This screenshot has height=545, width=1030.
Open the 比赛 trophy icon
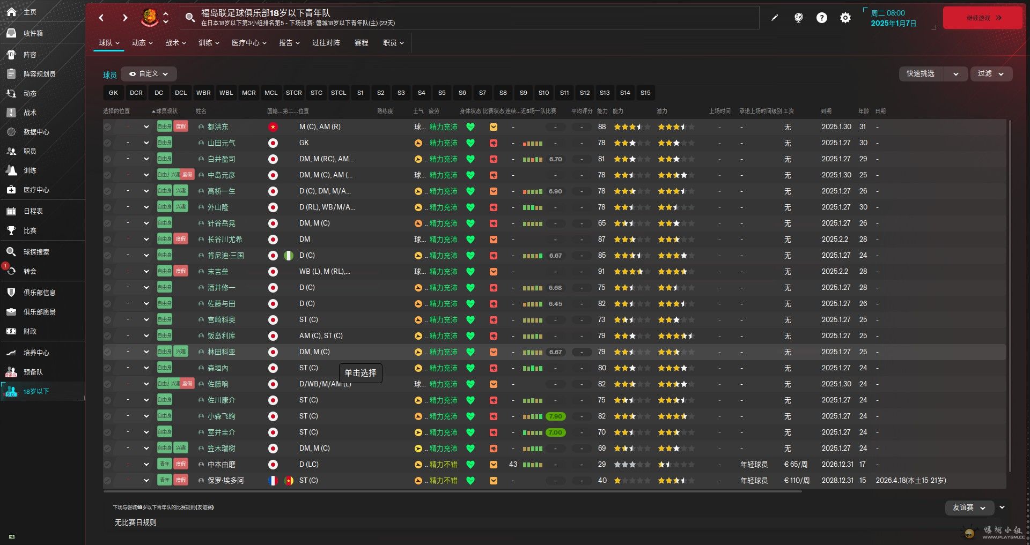tap(11, 230)
